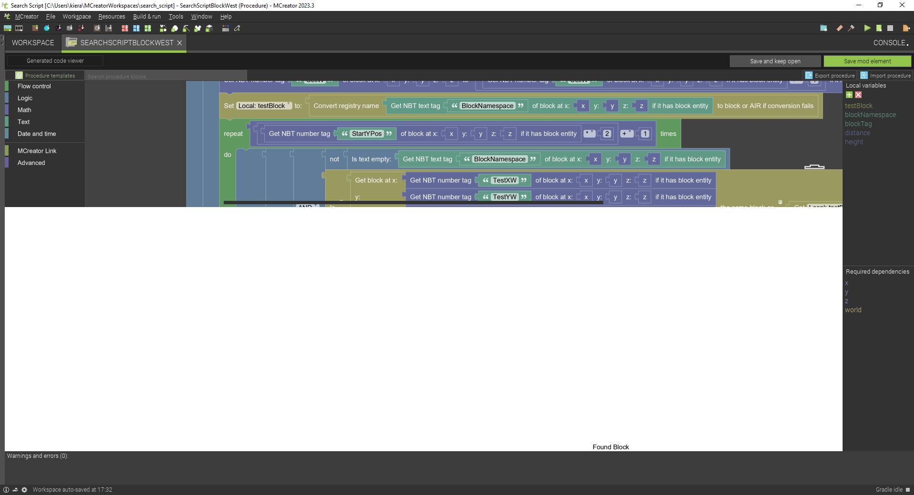This screenshot has width=914, height=495.
Task: Click the animated texture (film strip) icon
Action: (19, 28)
